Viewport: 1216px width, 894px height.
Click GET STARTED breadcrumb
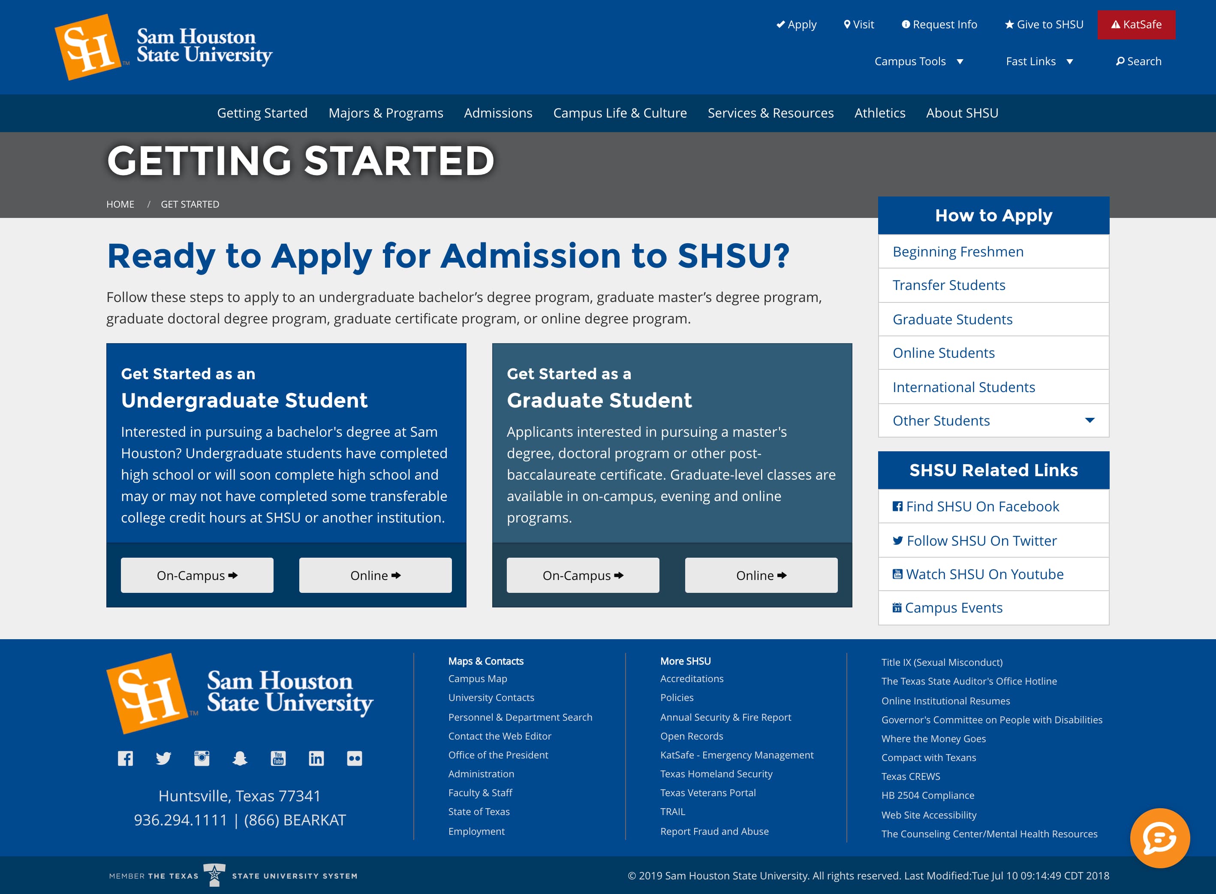coord(190,204)
